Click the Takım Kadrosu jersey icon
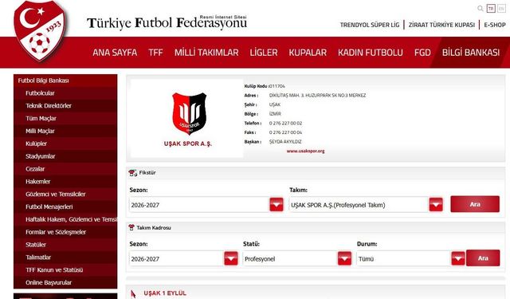The width and height of the screenshot is (510, 299). [131, 227]
